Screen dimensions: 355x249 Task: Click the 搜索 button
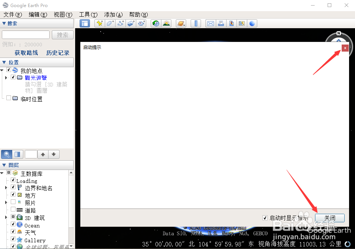(x=63, y=35)
